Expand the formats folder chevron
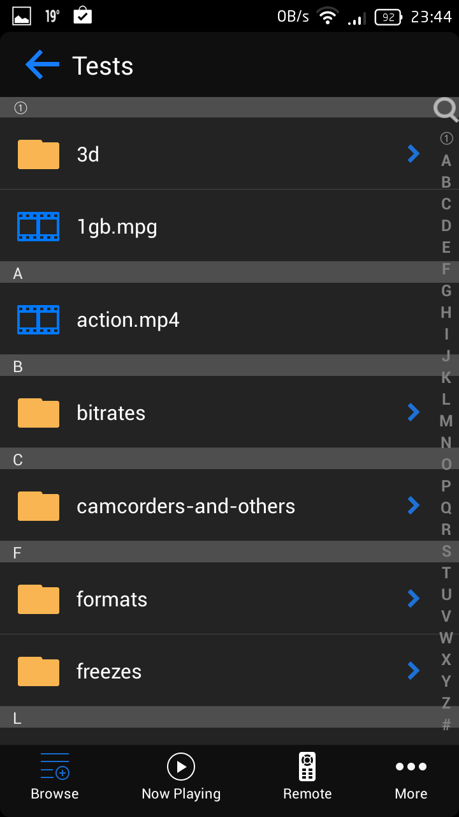The image size is (459, 817). coord(414,599)
